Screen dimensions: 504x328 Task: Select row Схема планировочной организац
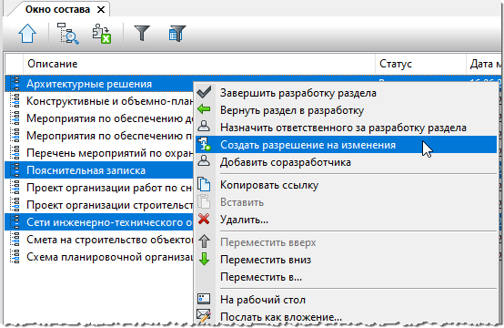pos(99,257)
